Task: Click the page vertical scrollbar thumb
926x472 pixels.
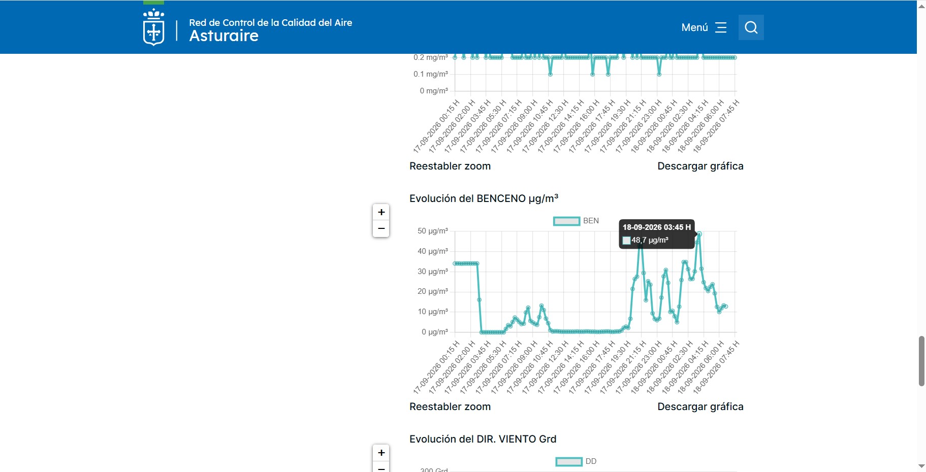Action: (921, 361)
